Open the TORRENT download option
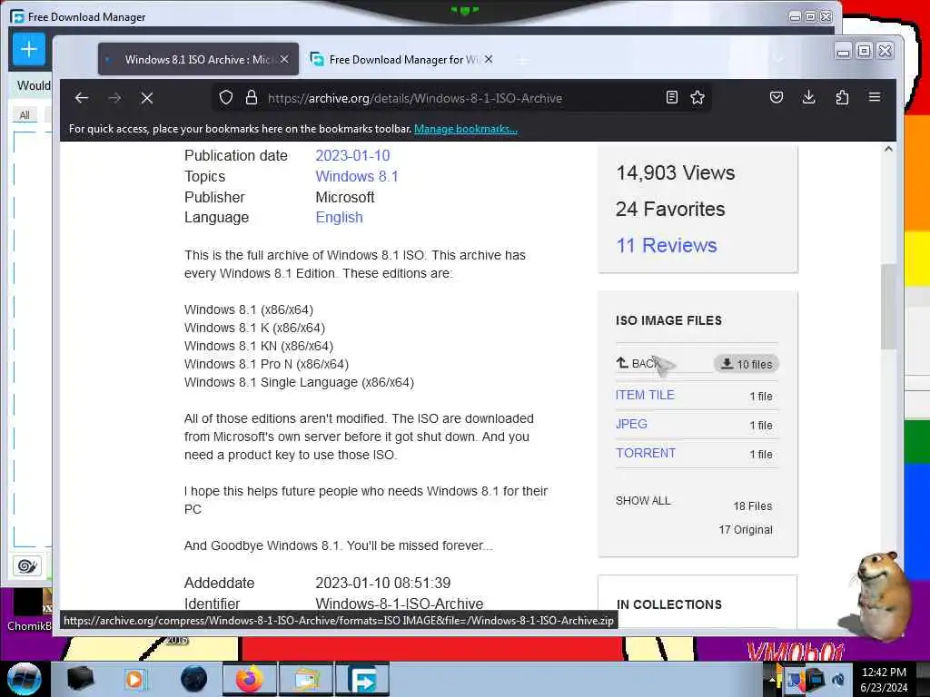This screenshot has width=930, height=697. tap(646, 453)
